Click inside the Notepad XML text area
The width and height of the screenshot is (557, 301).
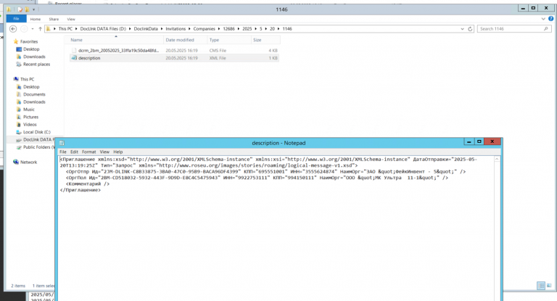point(276,228)
